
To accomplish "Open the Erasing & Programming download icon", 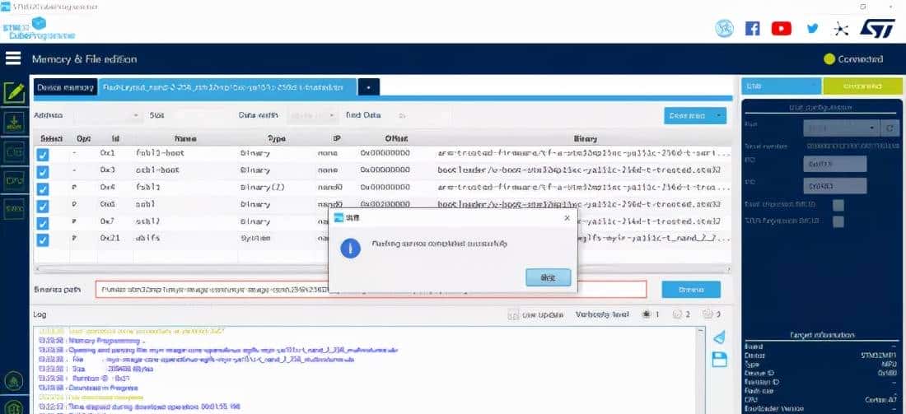I will [13, 123].
